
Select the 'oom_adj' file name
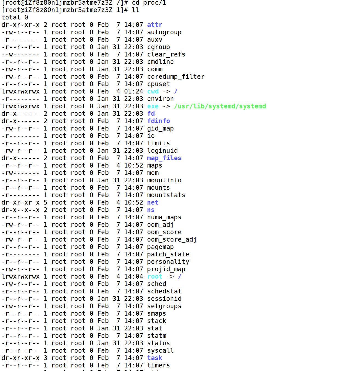161,225
